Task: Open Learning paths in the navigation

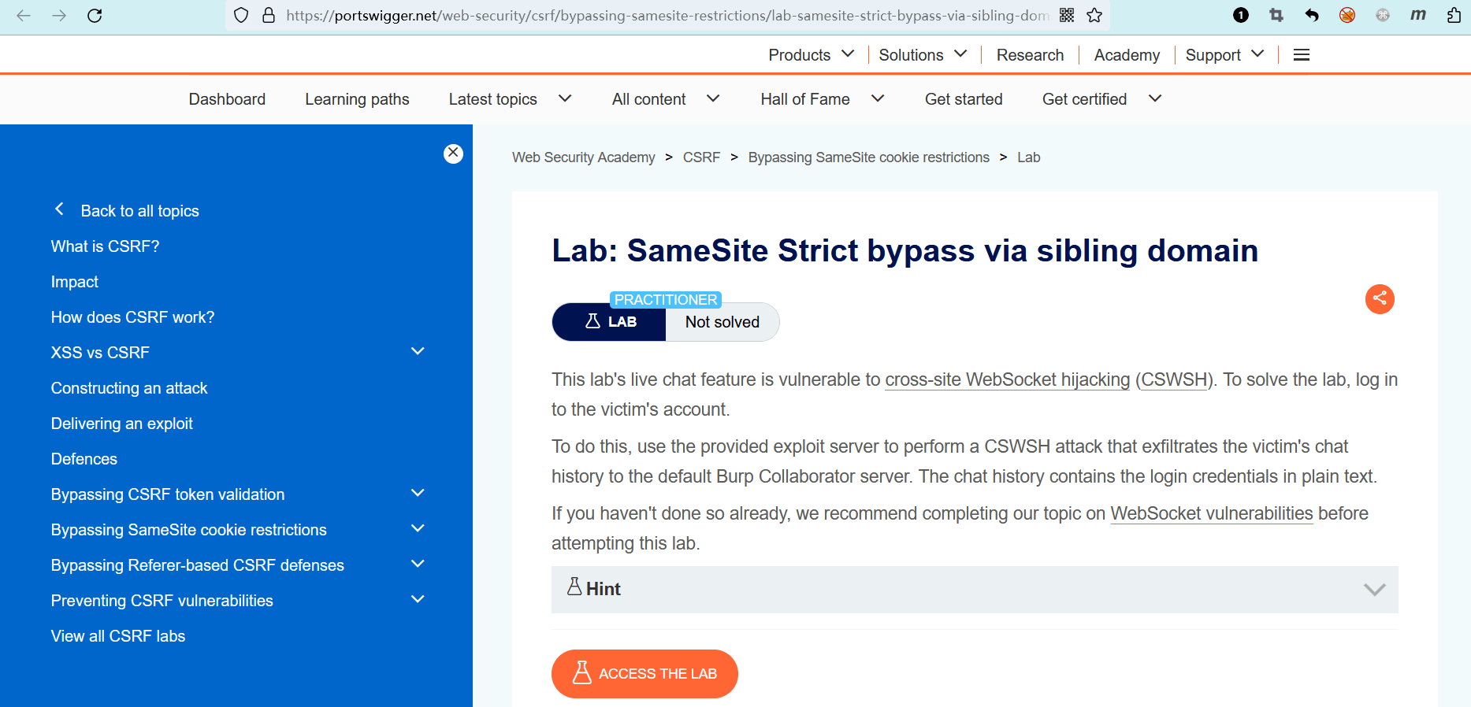Action: [357, 99]
